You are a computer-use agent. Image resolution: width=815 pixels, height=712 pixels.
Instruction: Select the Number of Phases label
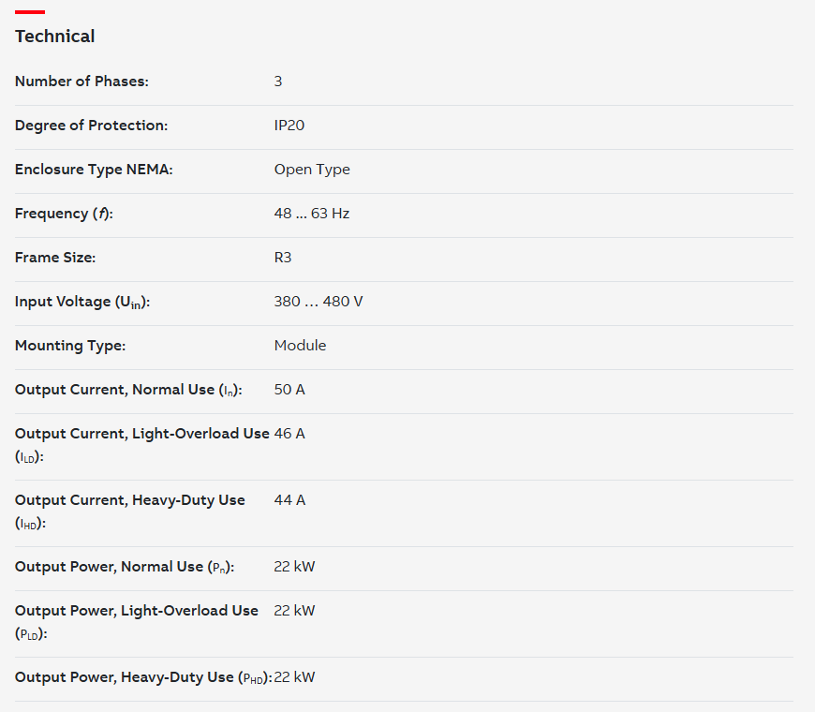(81, 82)
